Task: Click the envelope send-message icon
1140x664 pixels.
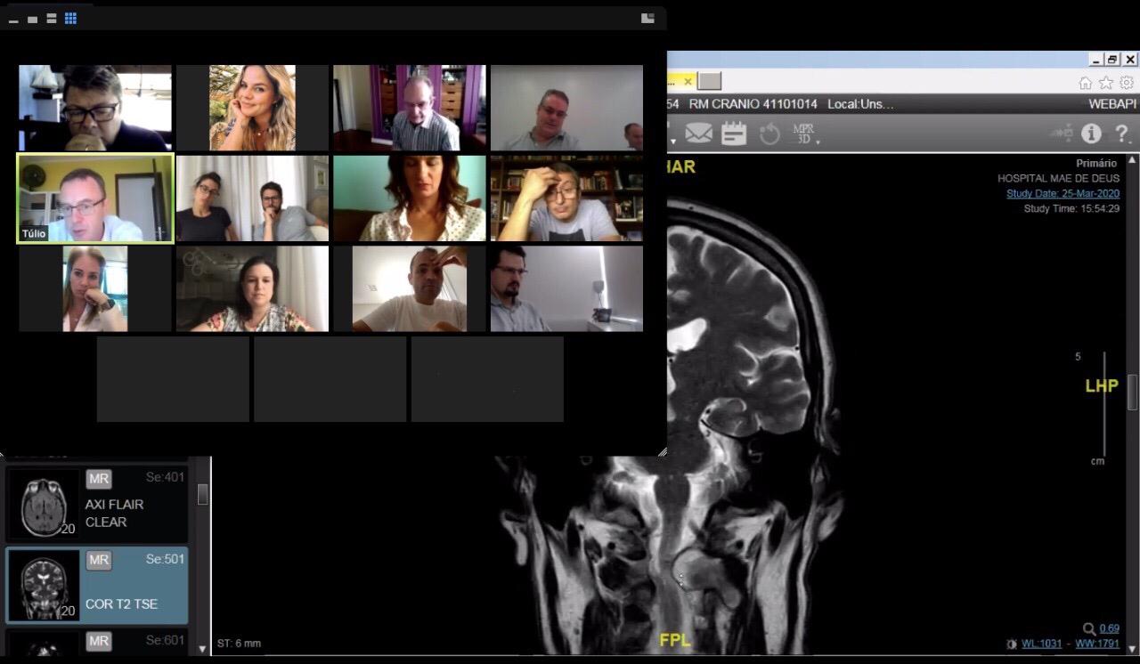Action: click(698, 134)
